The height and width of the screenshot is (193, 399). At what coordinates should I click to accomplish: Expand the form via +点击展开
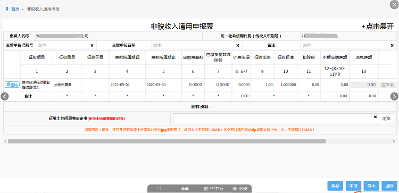coord(378,27)
